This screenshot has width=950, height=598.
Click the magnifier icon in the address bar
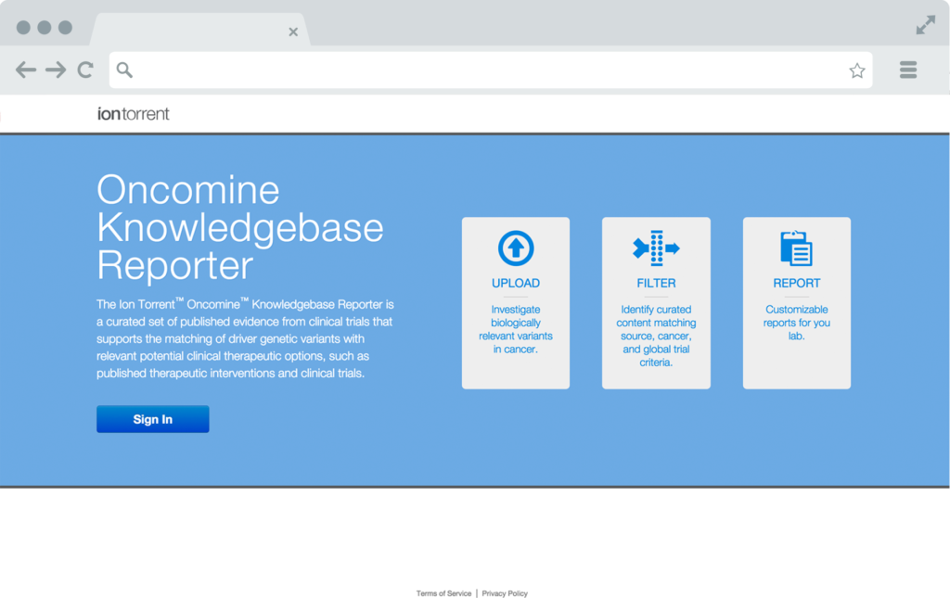(124, 70)
